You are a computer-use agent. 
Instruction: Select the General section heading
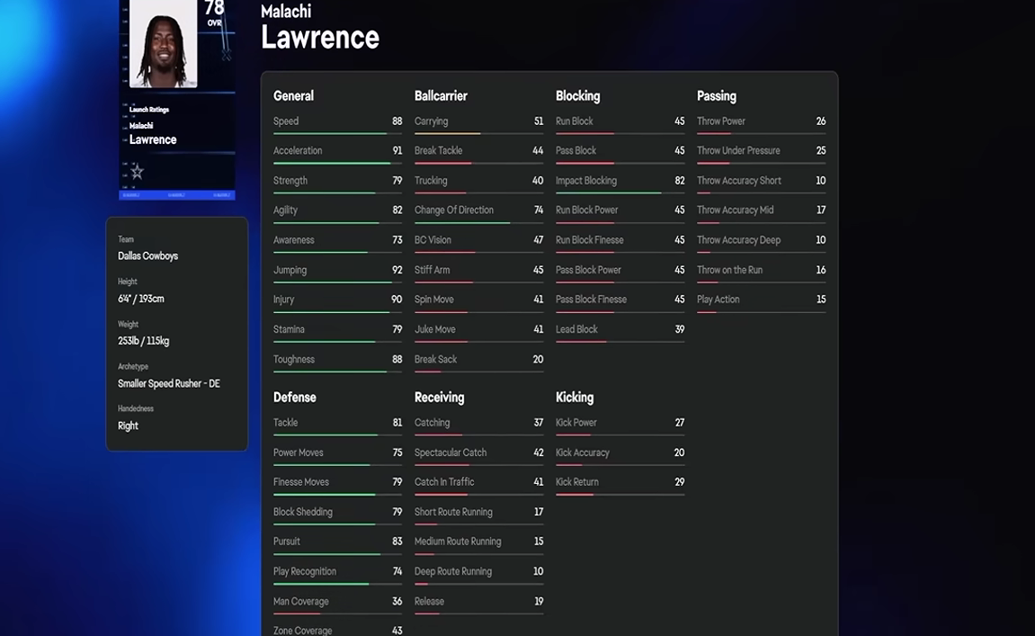pyautogui.click(x=294, y=95)
